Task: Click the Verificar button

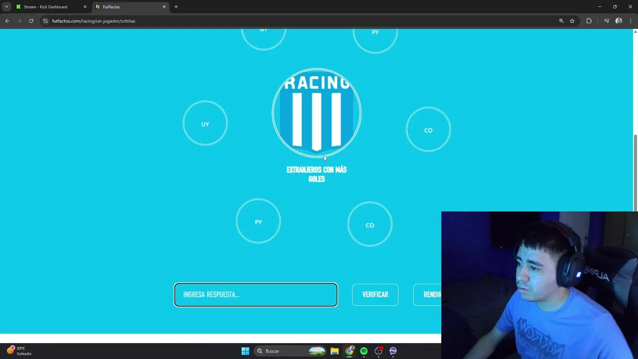Action: tap(375, 295)
